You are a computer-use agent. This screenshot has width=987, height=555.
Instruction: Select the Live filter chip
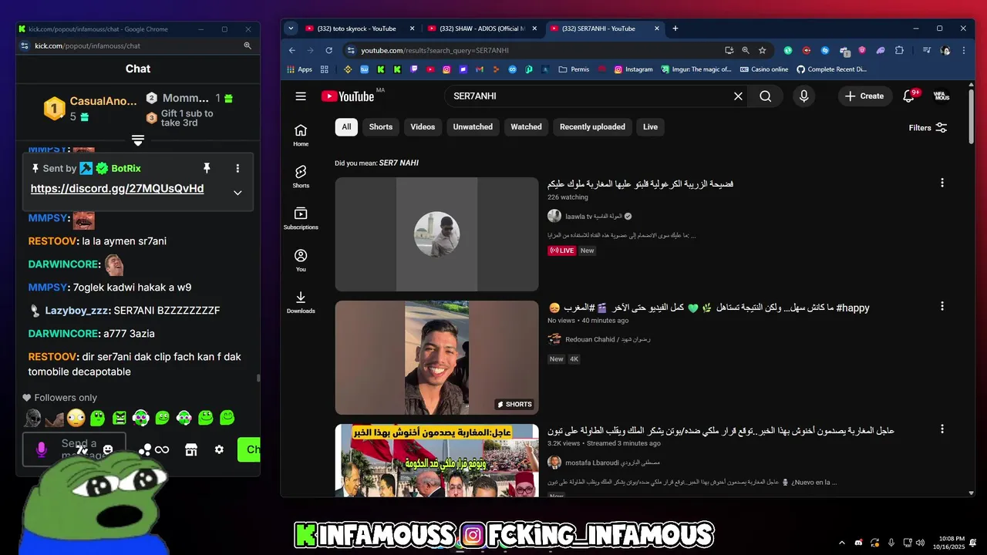point(650,127)
